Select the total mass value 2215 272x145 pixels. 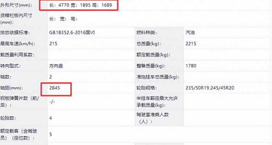[191, 43]
